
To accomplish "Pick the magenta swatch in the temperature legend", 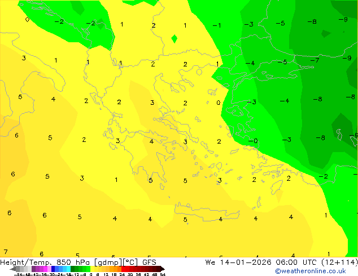I will click(x=45, y=269).
